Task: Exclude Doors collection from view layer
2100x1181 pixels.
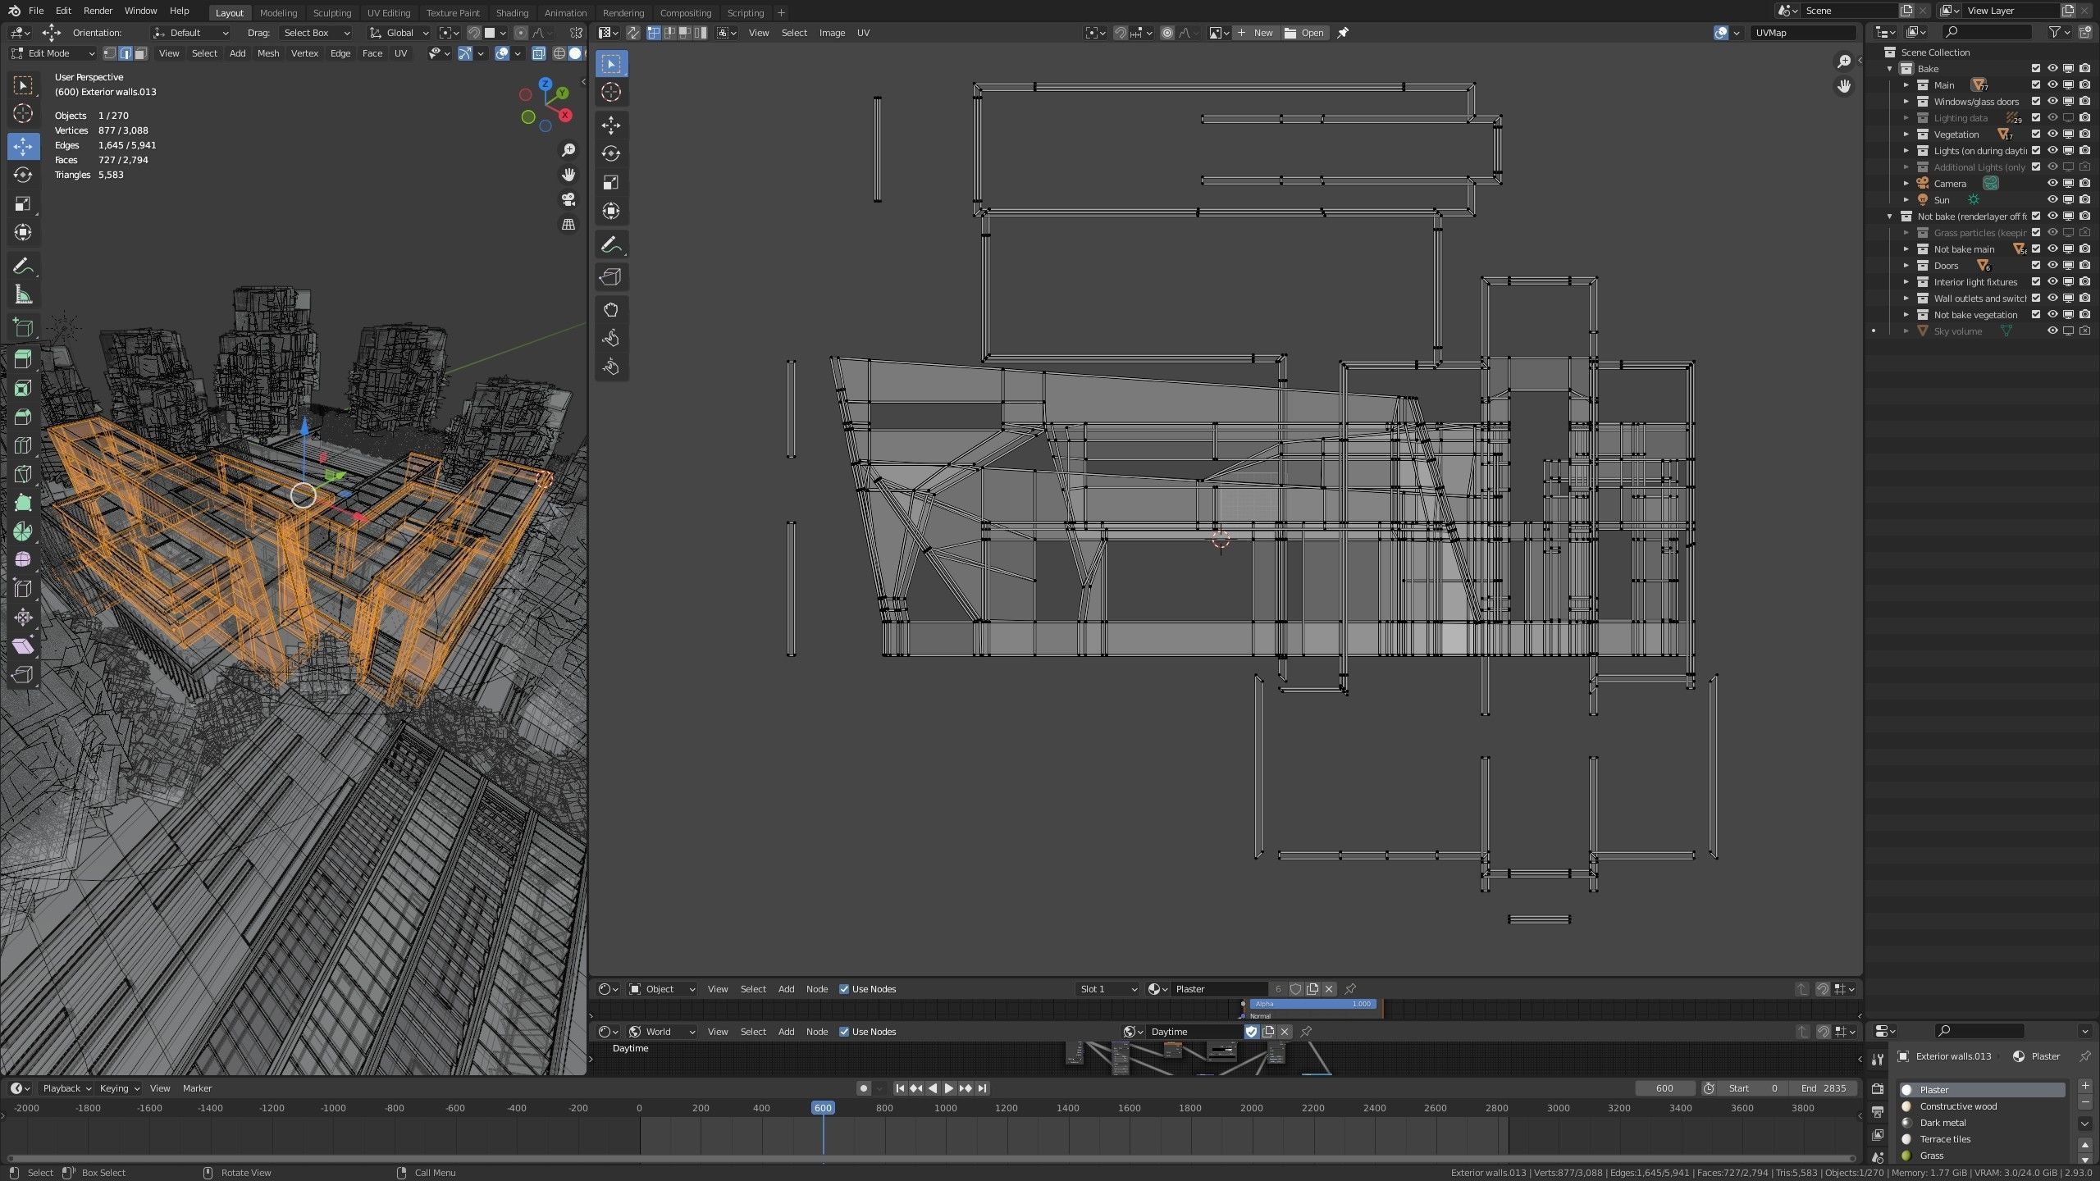Action: point(2036,266)
